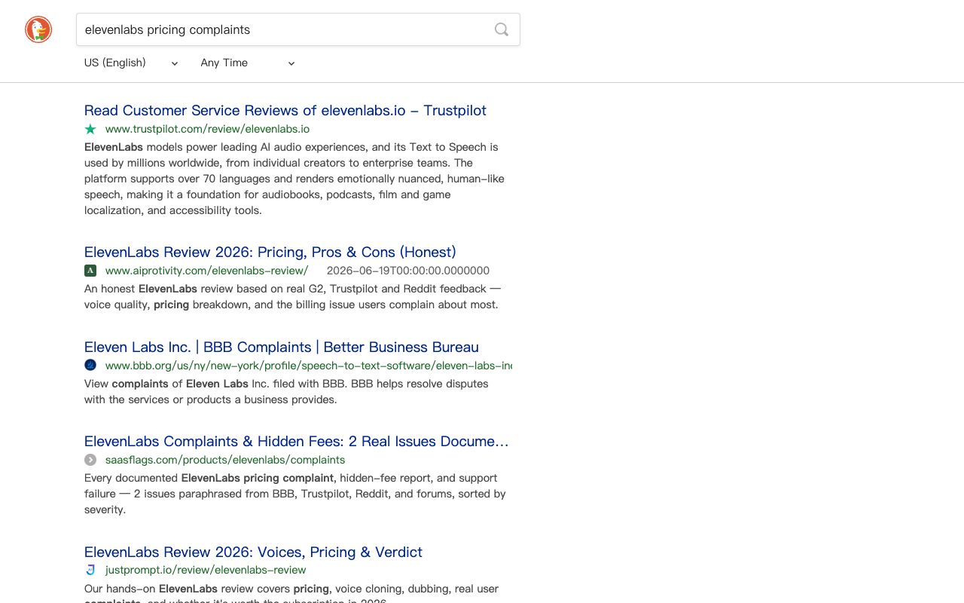
Task: Open ElevenLabs Complaints & Hidden Fees result
Action: 297,441
